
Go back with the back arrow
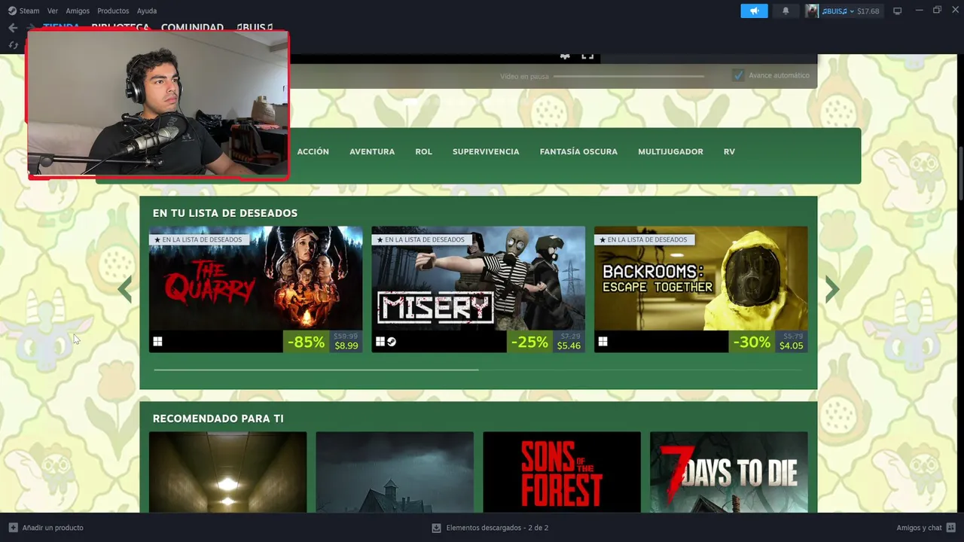pos(13,28)
